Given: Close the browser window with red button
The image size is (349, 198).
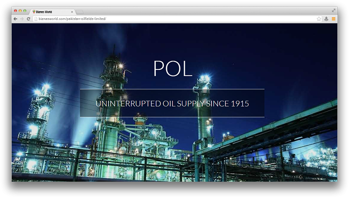Looking at the screenshot, I should tap(15, 11).
